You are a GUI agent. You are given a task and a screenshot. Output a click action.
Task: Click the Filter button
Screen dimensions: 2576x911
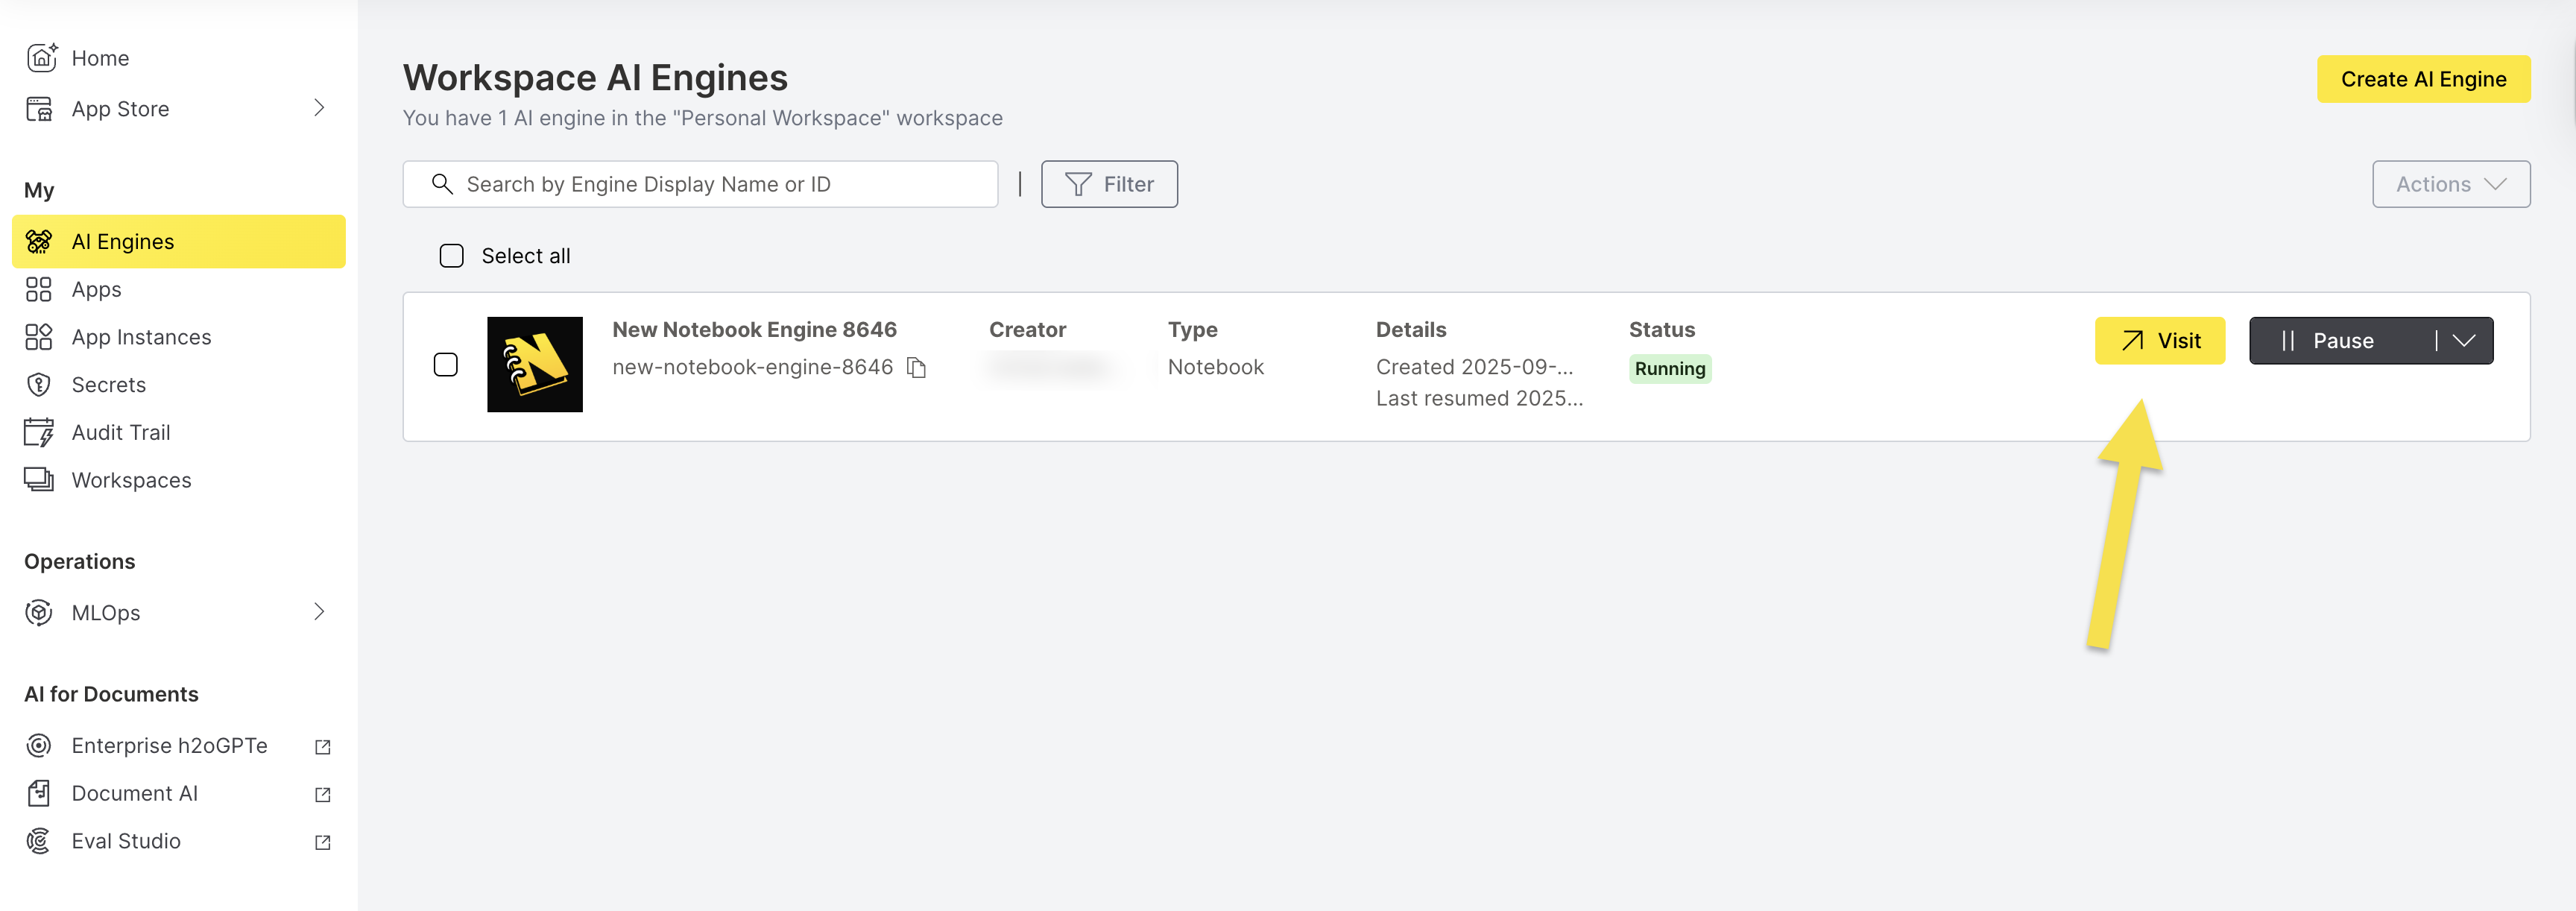pos(1109,184)
